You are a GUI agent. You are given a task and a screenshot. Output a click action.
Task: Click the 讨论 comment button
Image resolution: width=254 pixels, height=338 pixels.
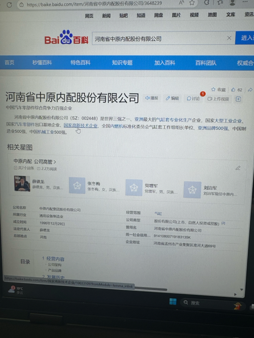point(193,98)
